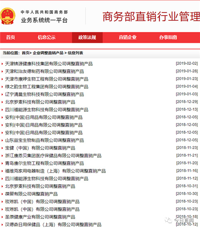Viewport: 200px width, 229px height.
Task: Open 浙江康恩贝集团医疗保健品有限公司 entry
Action: 53,156
